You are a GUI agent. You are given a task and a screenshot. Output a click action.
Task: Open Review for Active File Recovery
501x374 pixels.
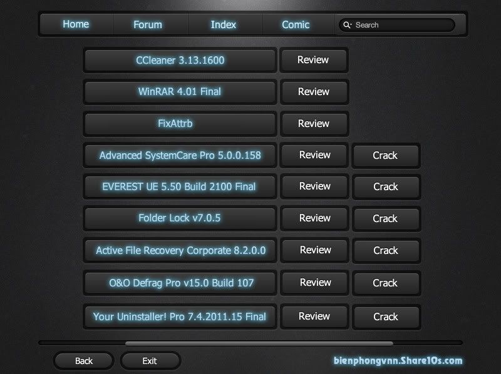click(315, 250)
